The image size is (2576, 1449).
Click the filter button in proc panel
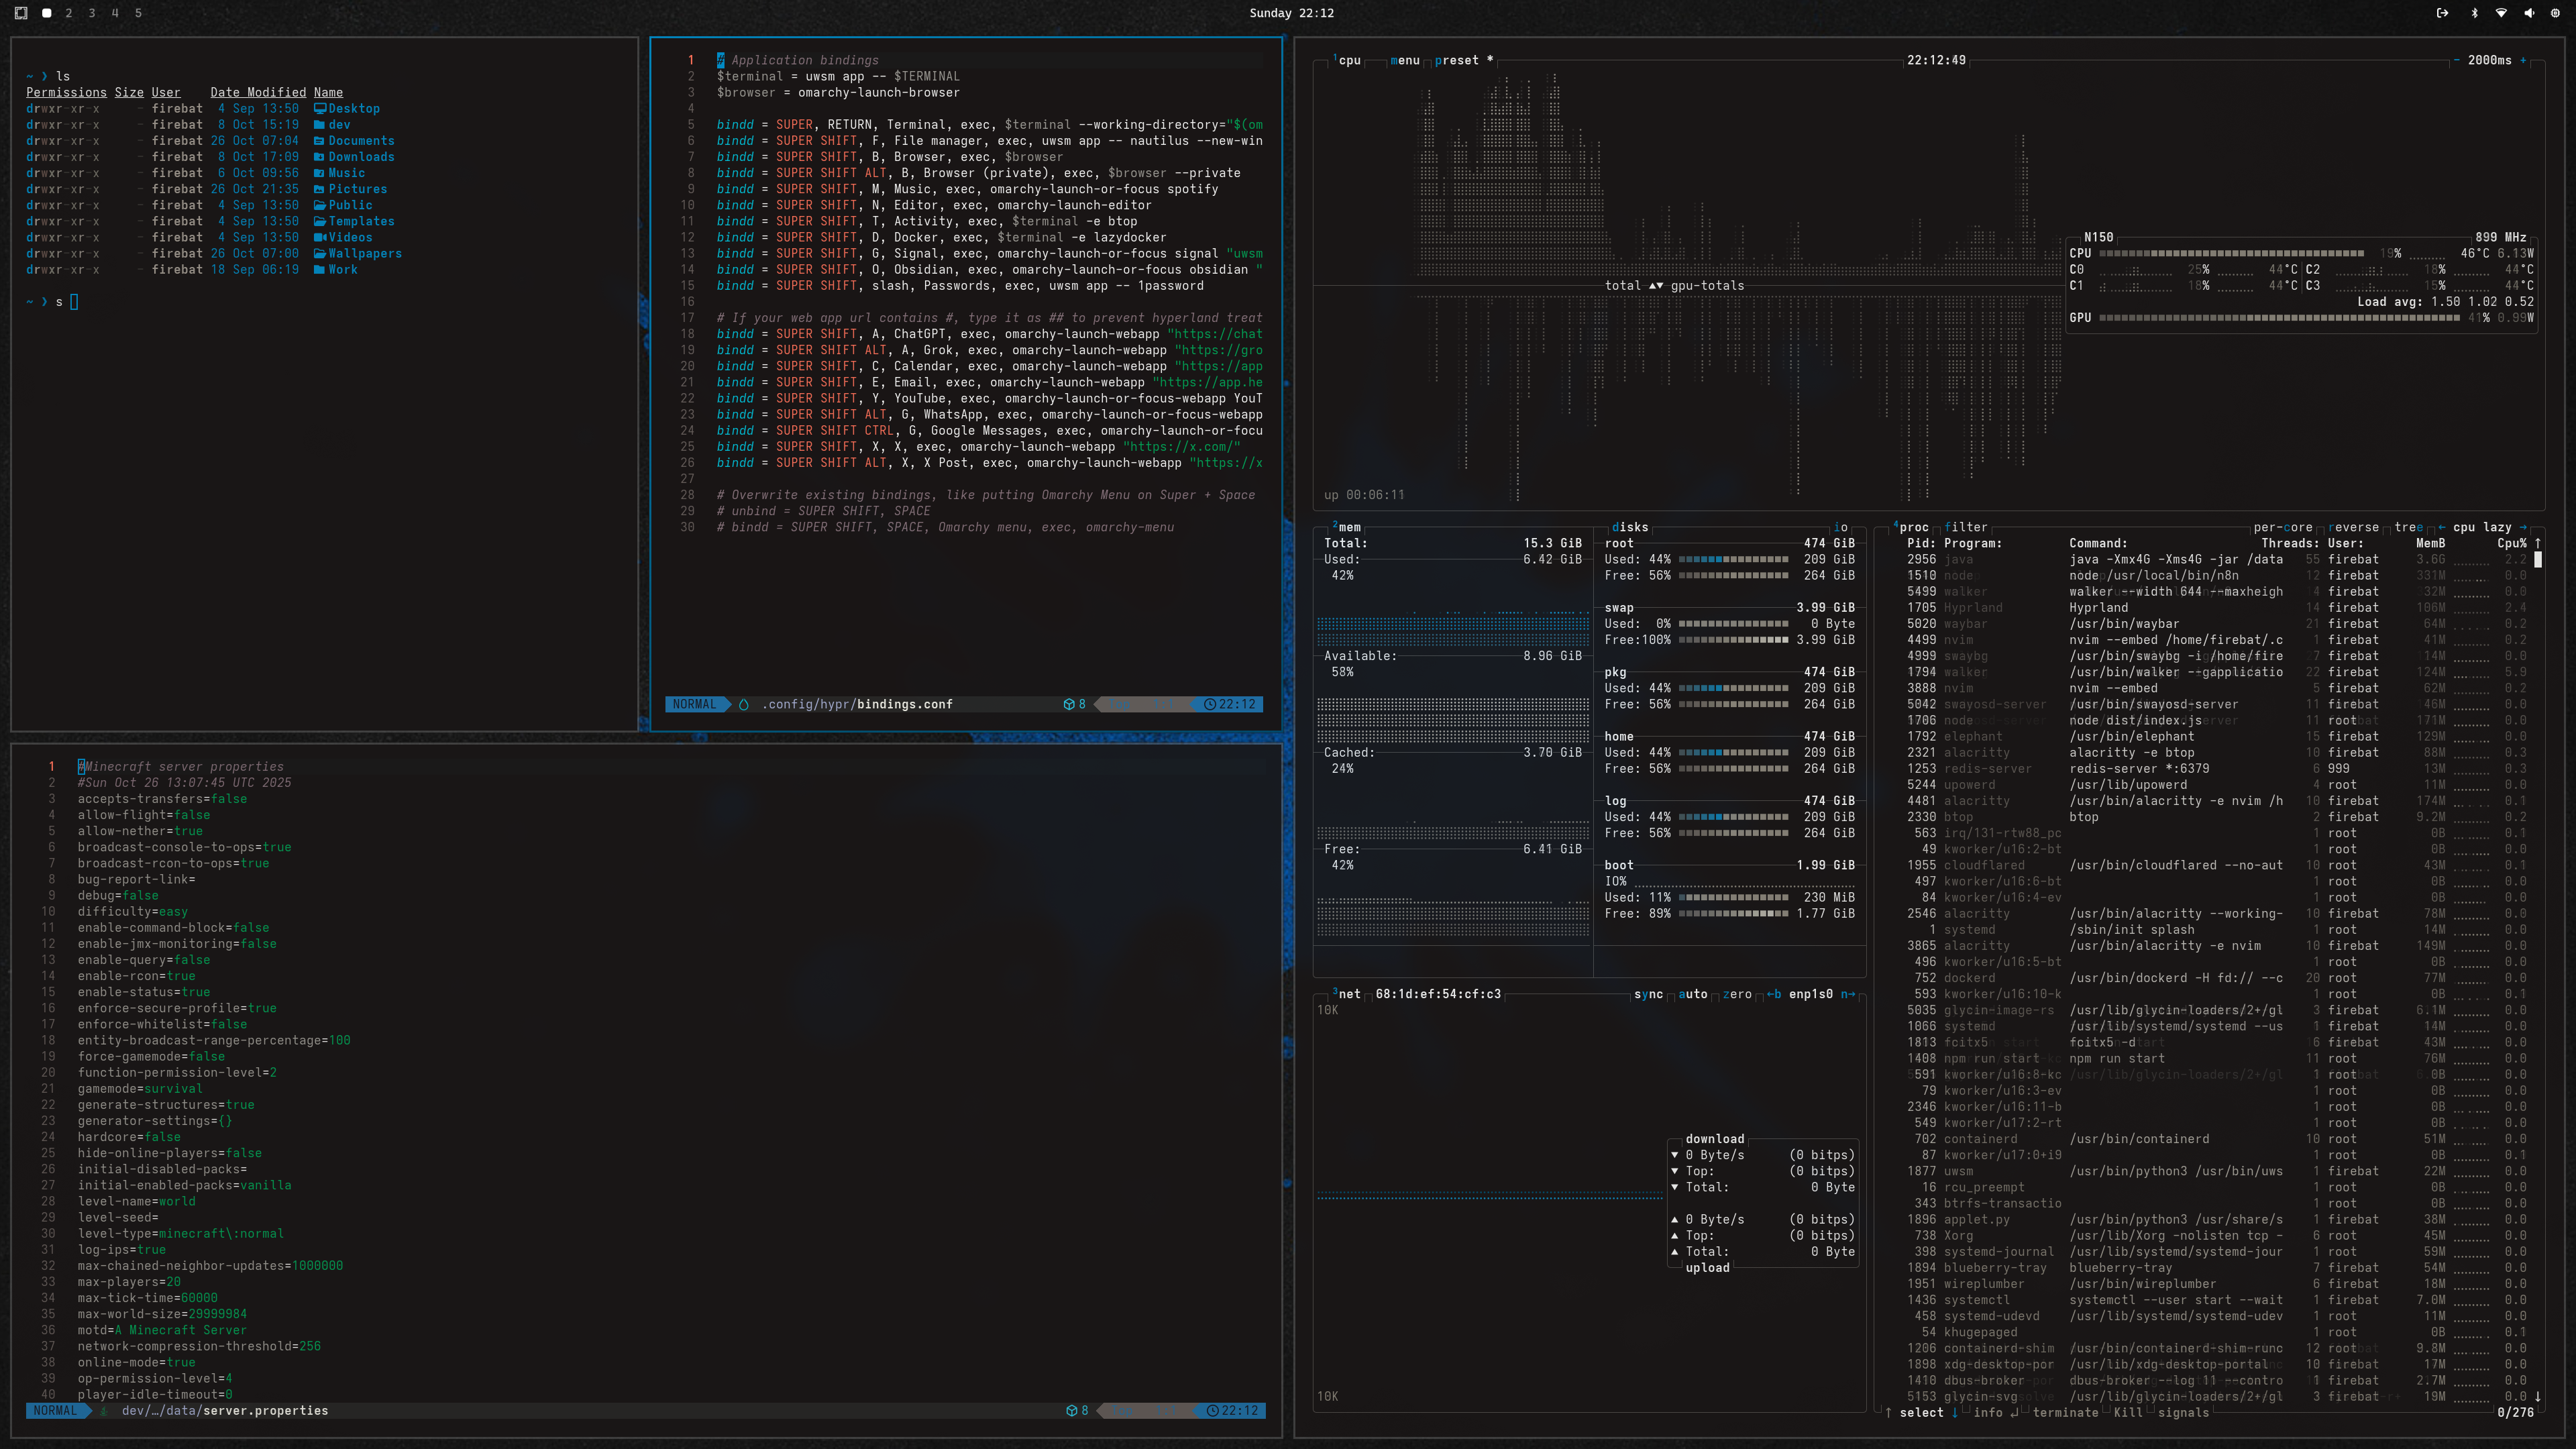(x=1966, y=527)
